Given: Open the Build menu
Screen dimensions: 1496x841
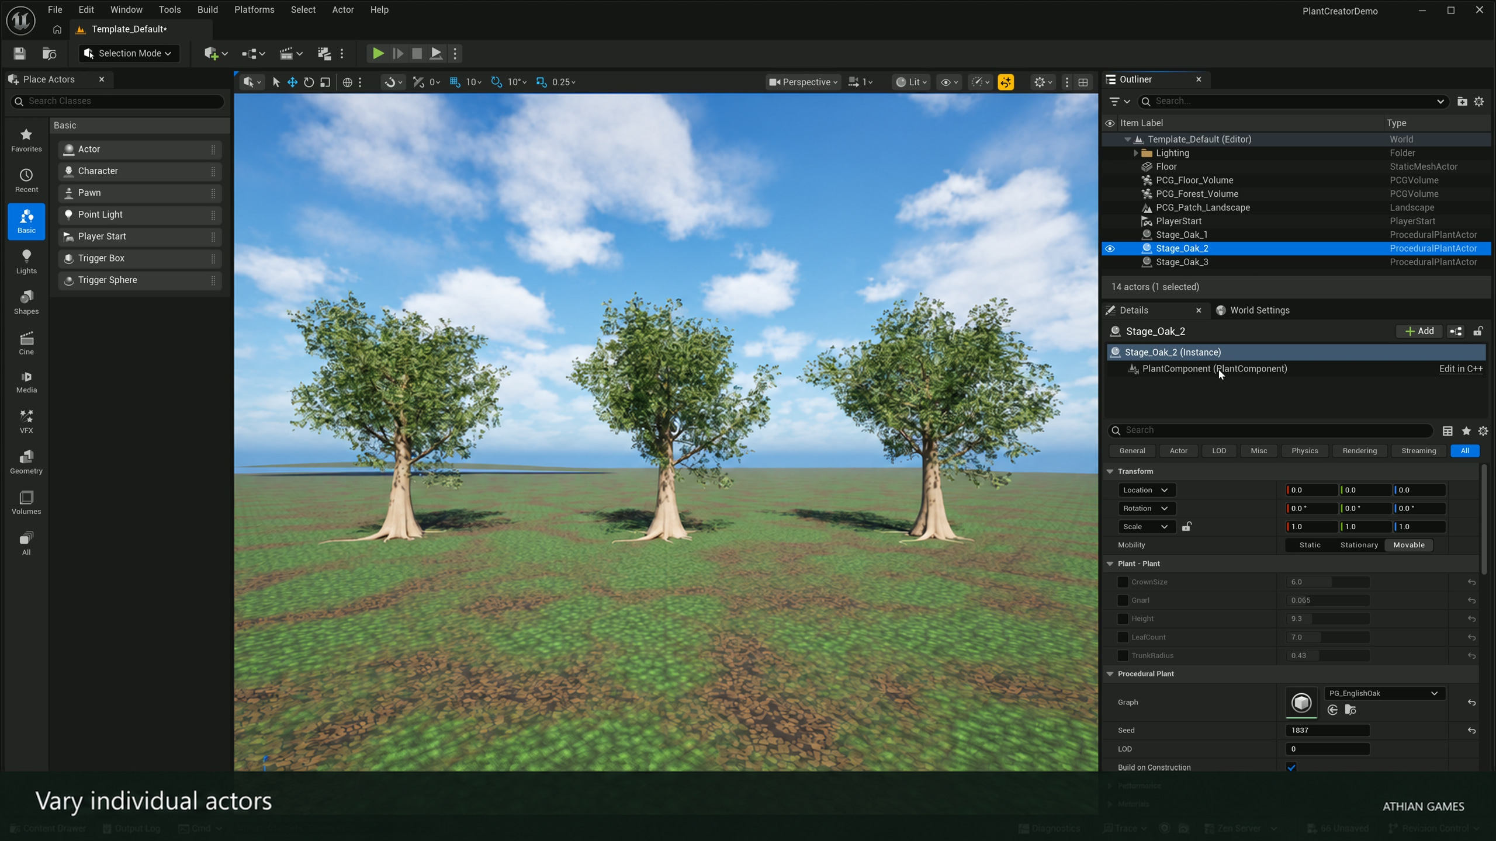Looking at the screenshot, I should (207, 10).
